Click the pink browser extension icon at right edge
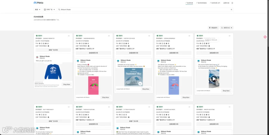Image resolution: width=269 pixels, height=135 pixels. (265, 37)
